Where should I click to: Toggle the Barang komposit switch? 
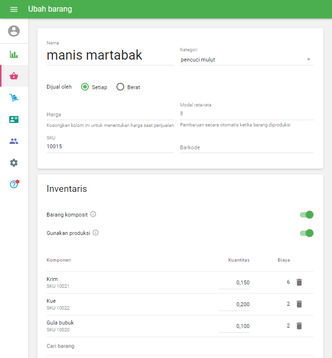coord(307,215)
